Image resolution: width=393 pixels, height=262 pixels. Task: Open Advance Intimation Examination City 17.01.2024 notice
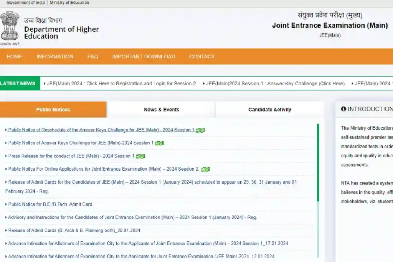pos(148,243)
